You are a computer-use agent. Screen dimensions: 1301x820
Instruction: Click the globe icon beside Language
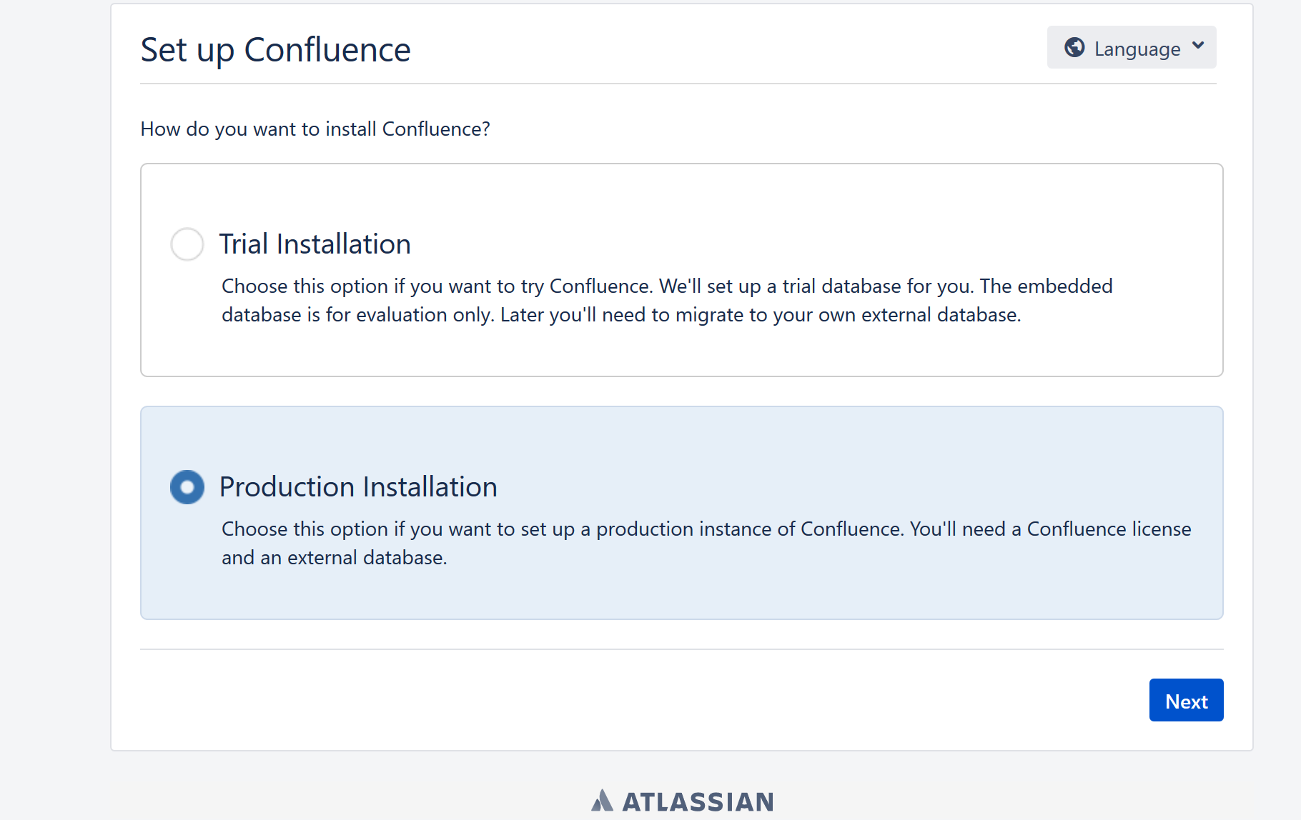pos(1074,47)
